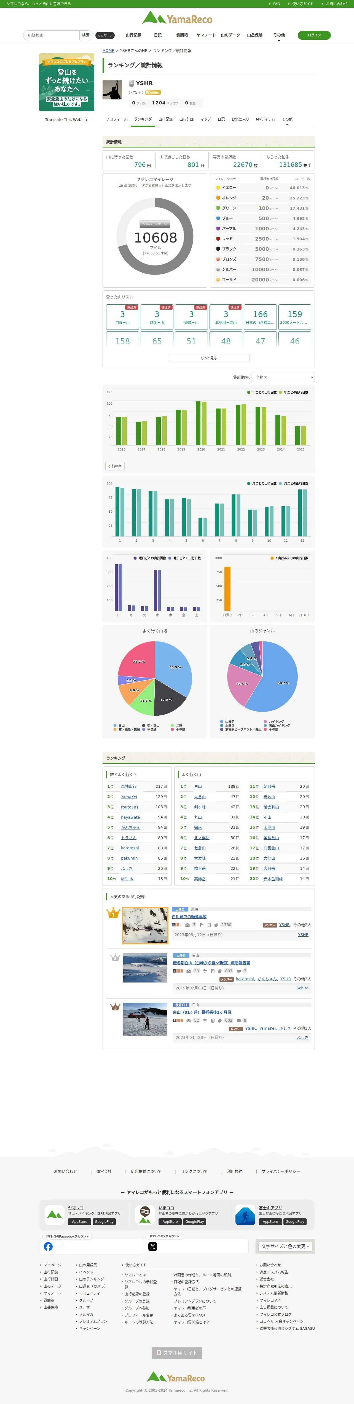Click the いまココ app icon
354x1404 pixels.
145,1215
